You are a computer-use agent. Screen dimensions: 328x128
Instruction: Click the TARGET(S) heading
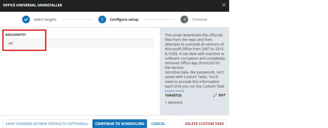pyautogui.click(x=173, y=96)
